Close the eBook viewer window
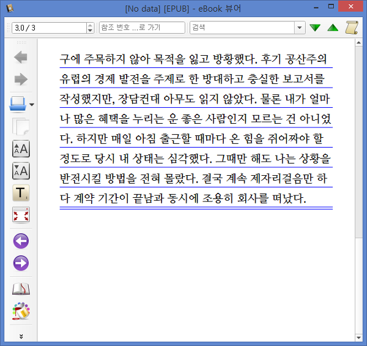This screenshot has height=346, width=367. coord(350,7)
